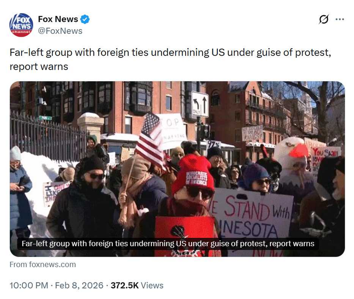
Task: Click the "report warns" line of post text
Action: (39, 67)
